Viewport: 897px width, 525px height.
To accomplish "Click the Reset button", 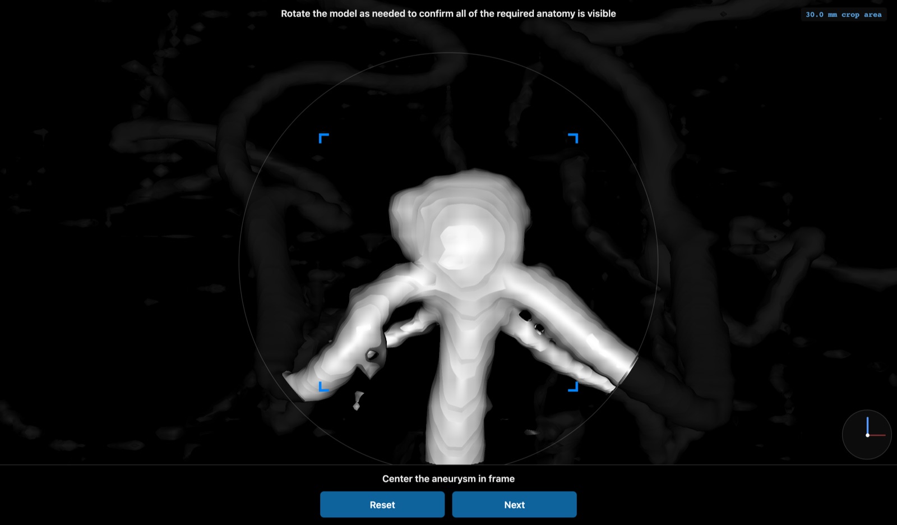I will pyautogui.click(x=382, y=504).
